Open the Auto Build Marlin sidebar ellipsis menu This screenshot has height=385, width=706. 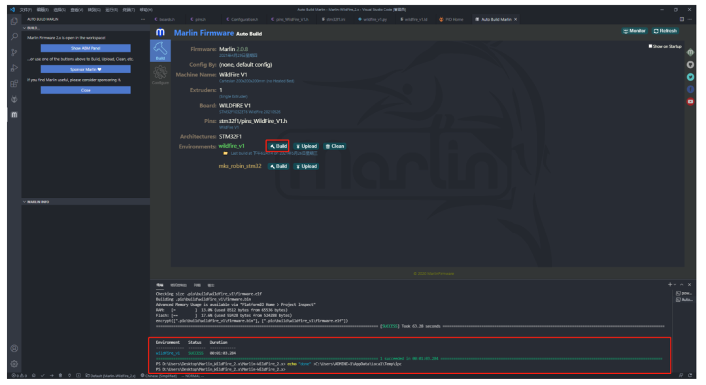[143, 20]
